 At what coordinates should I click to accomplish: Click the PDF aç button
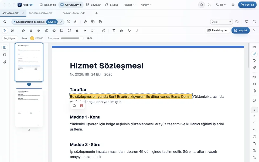tap(247, 5)
